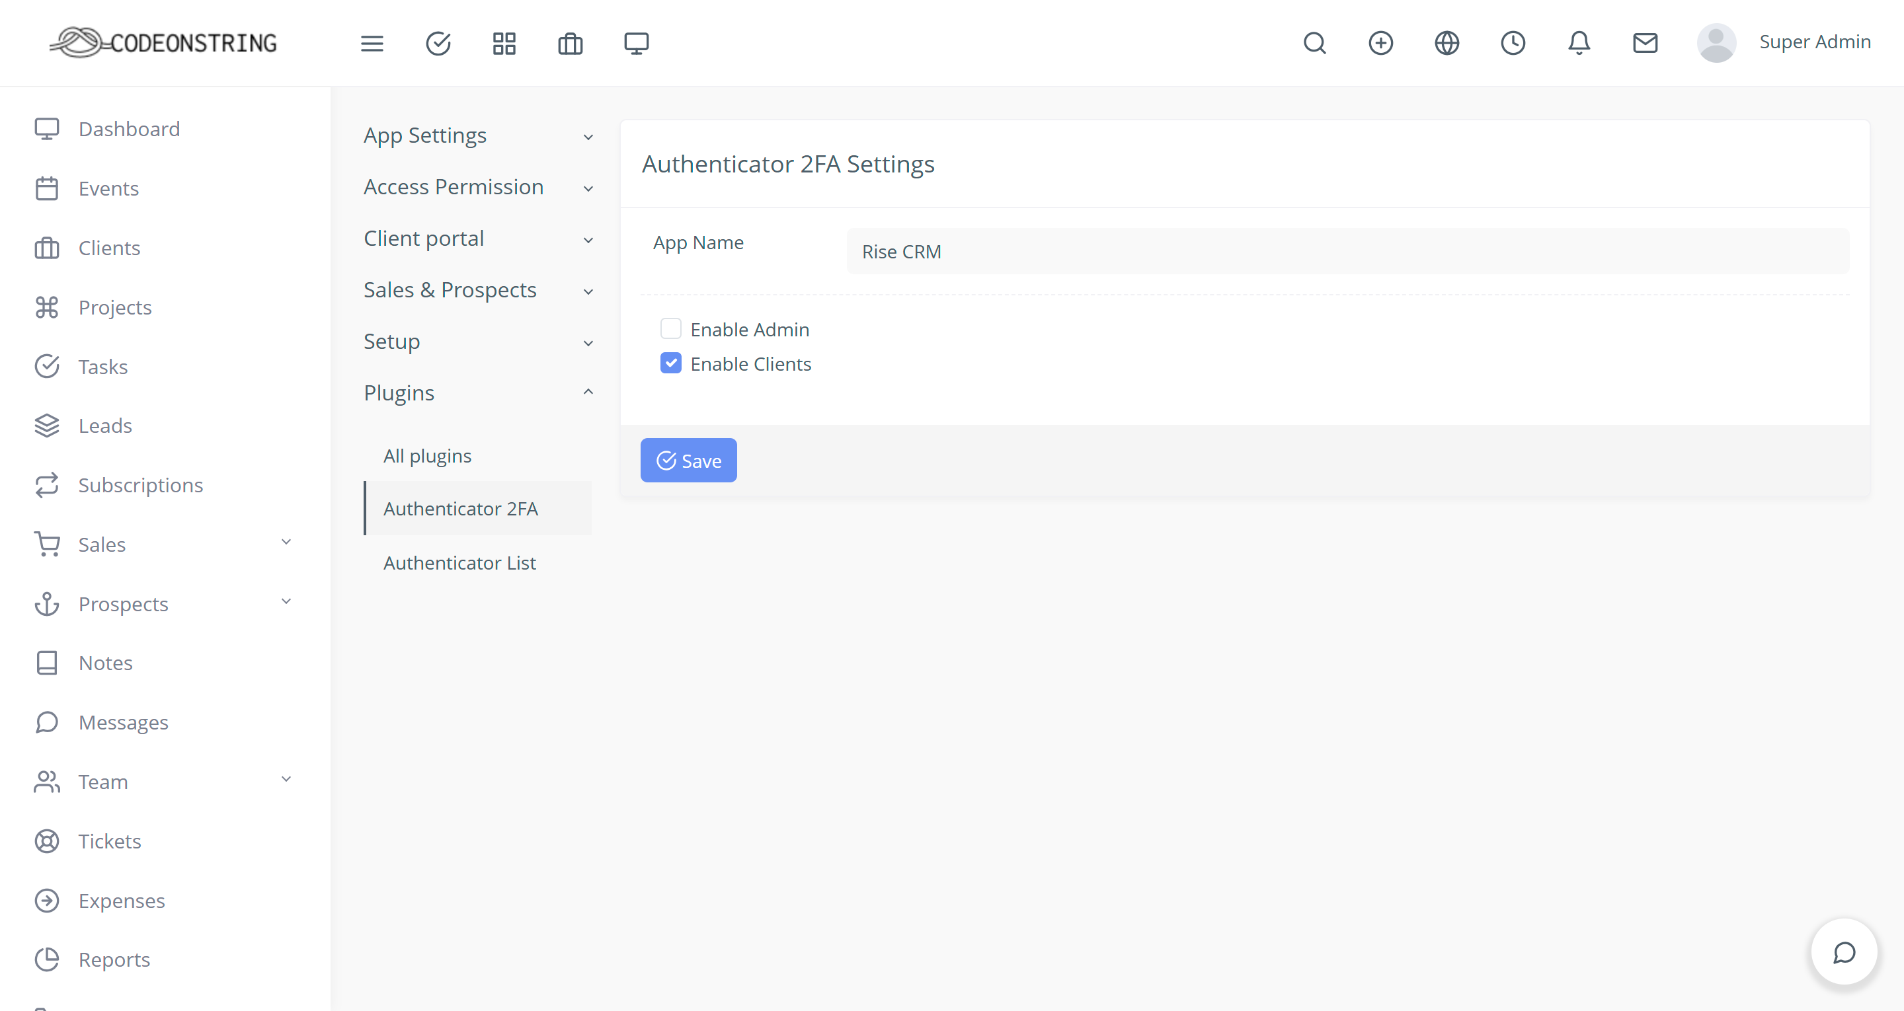
Task: Open the floating chat bubble button
Action: point(1843,952)
